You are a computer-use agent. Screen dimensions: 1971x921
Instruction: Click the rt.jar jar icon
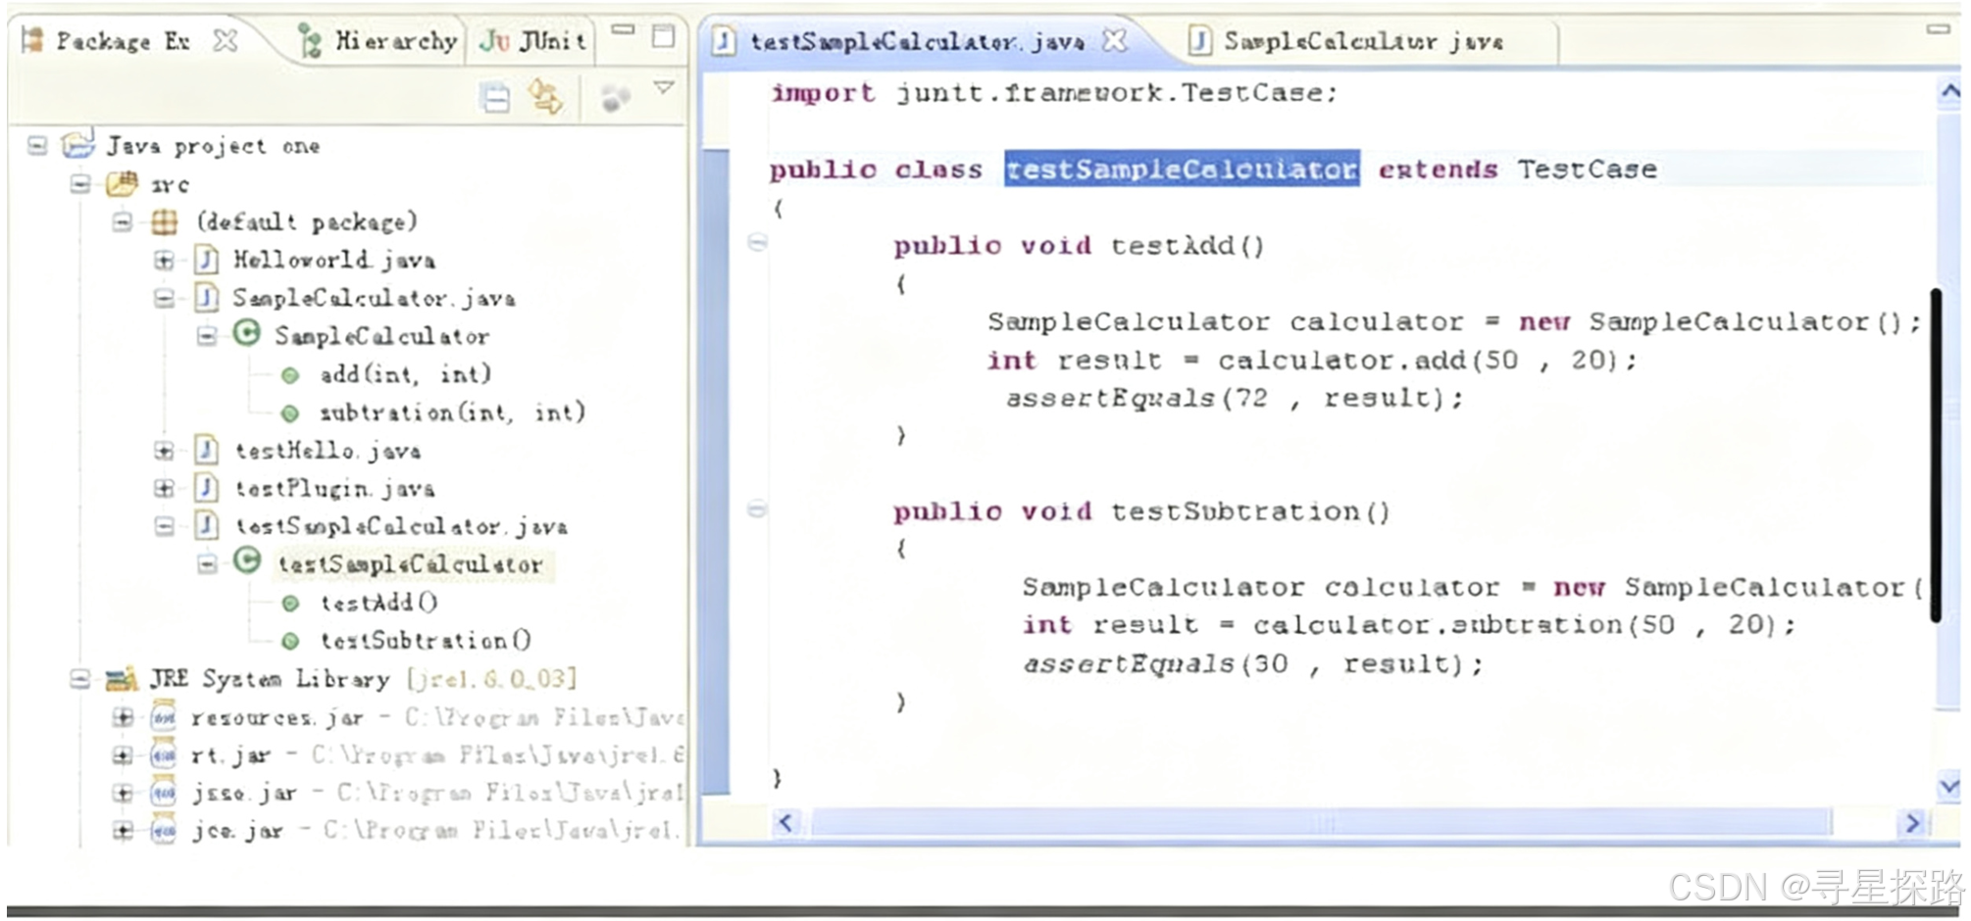(164, 754)
